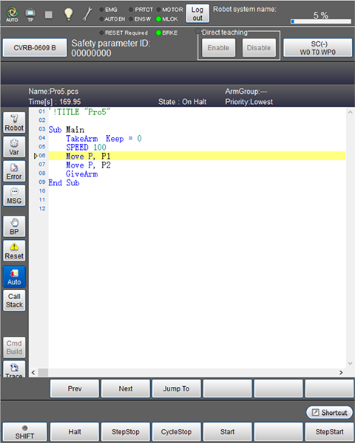This screenshot has width=355, height=443.
Task: Select code line Move P, P2
Action: tap(197, 165)
